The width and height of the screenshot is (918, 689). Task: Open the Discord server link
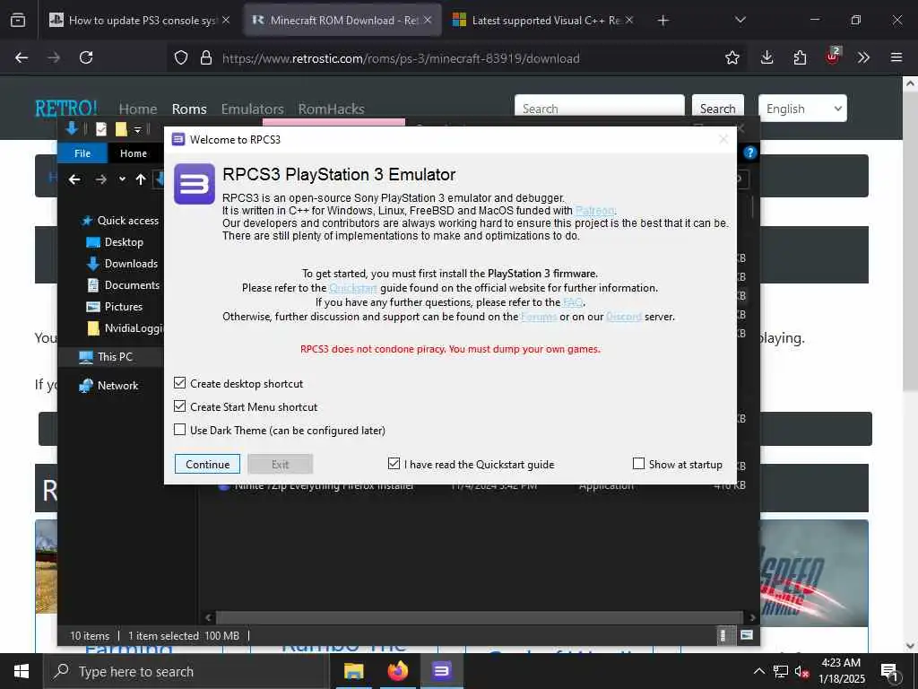pyautogui.click(x=624, y=317)
